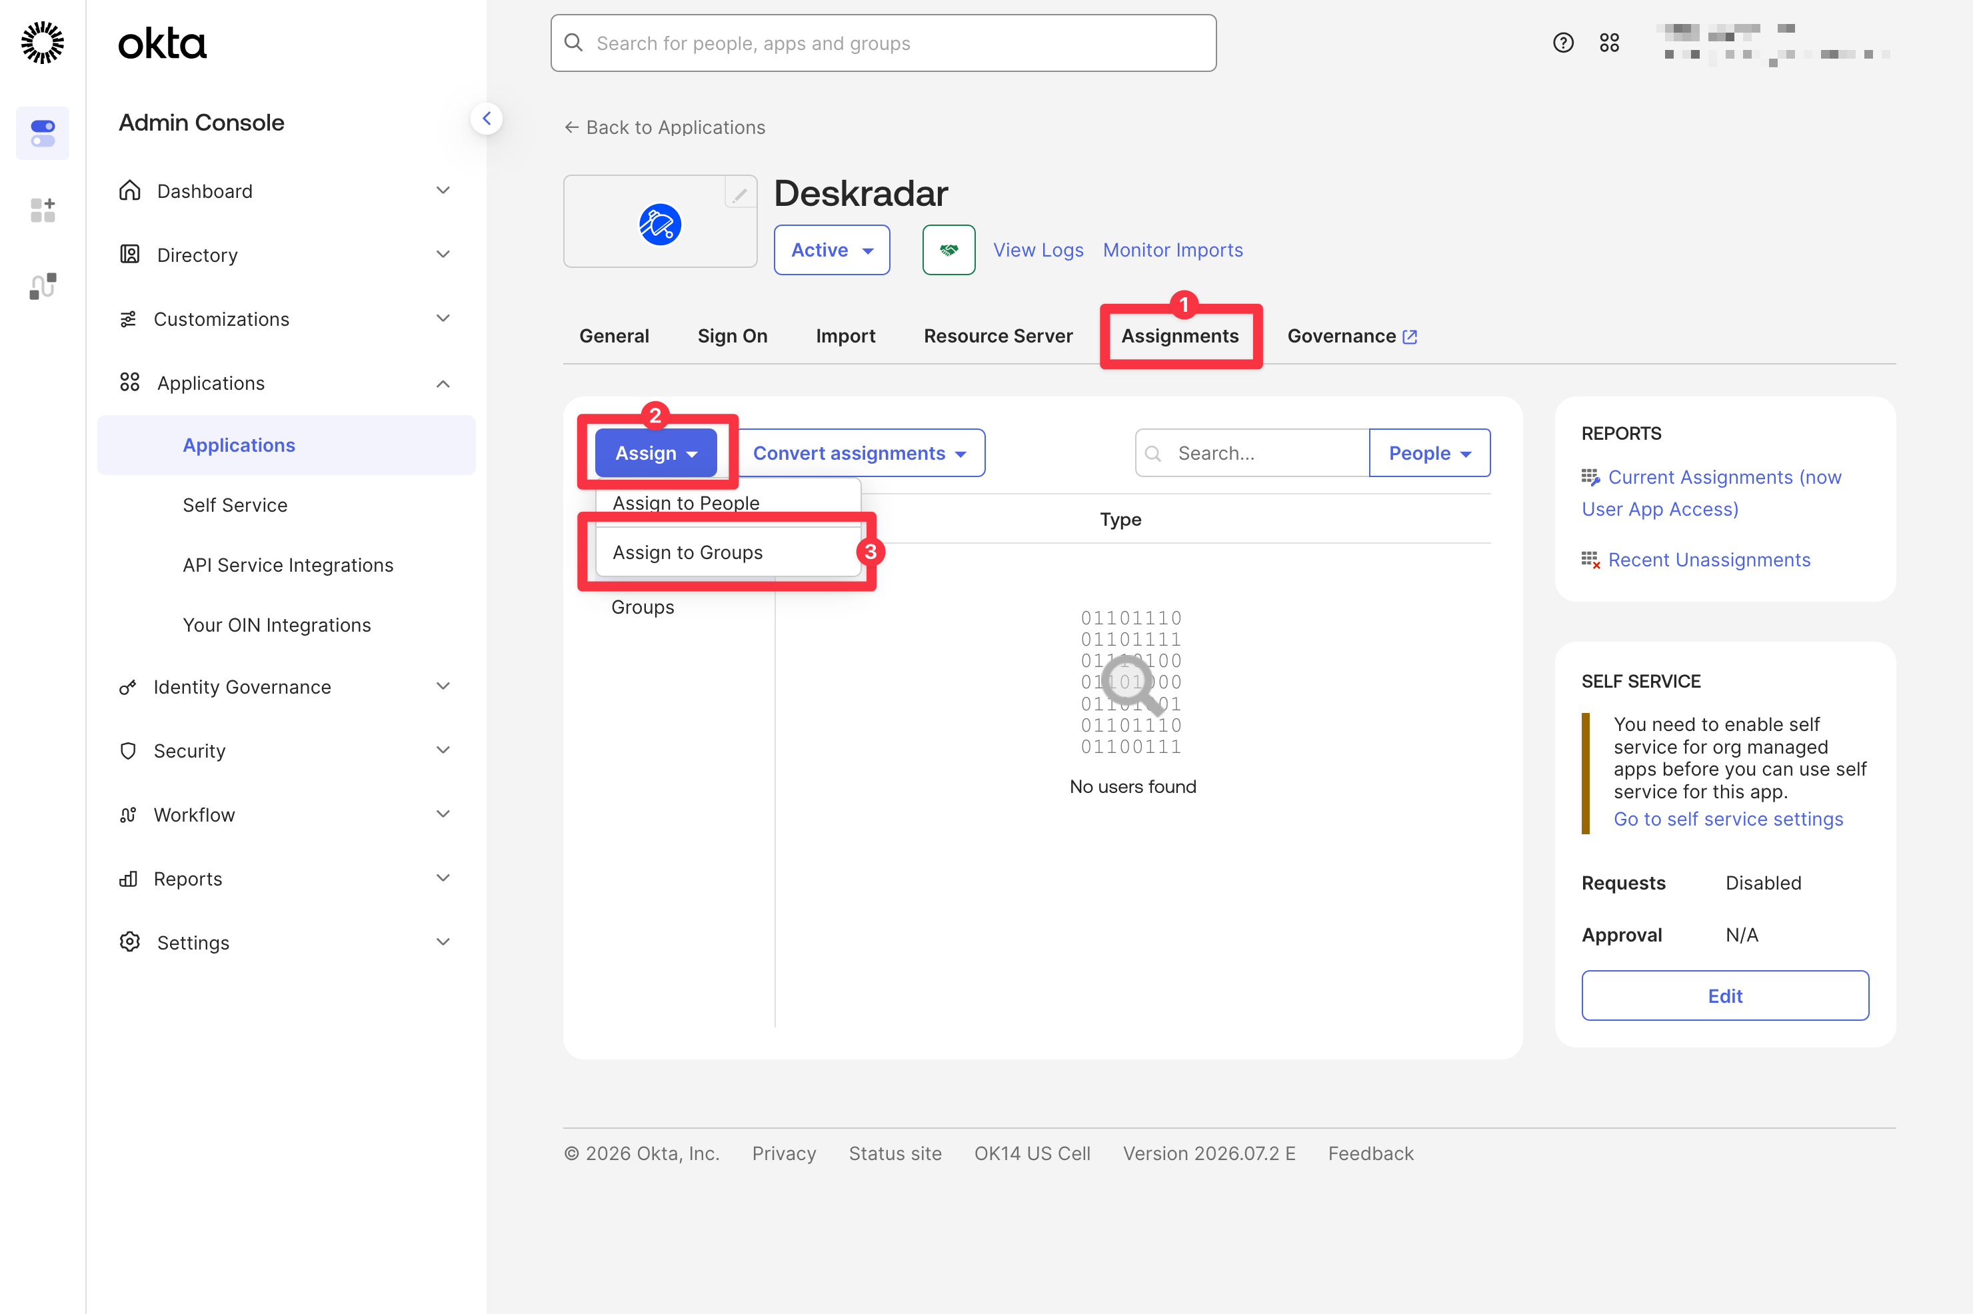This screenshot has height=1314, width=1973.
Task: Open the Convert assignments dropdown
Action: click(x=860, y=452)
